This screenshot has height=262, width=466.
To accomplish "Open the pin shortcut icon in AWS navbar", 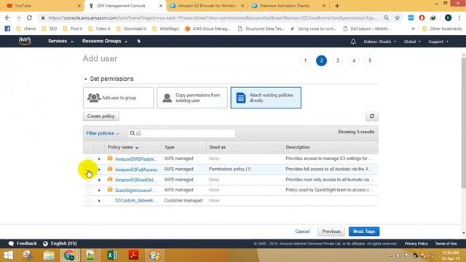I will click(x=139, y=41).
